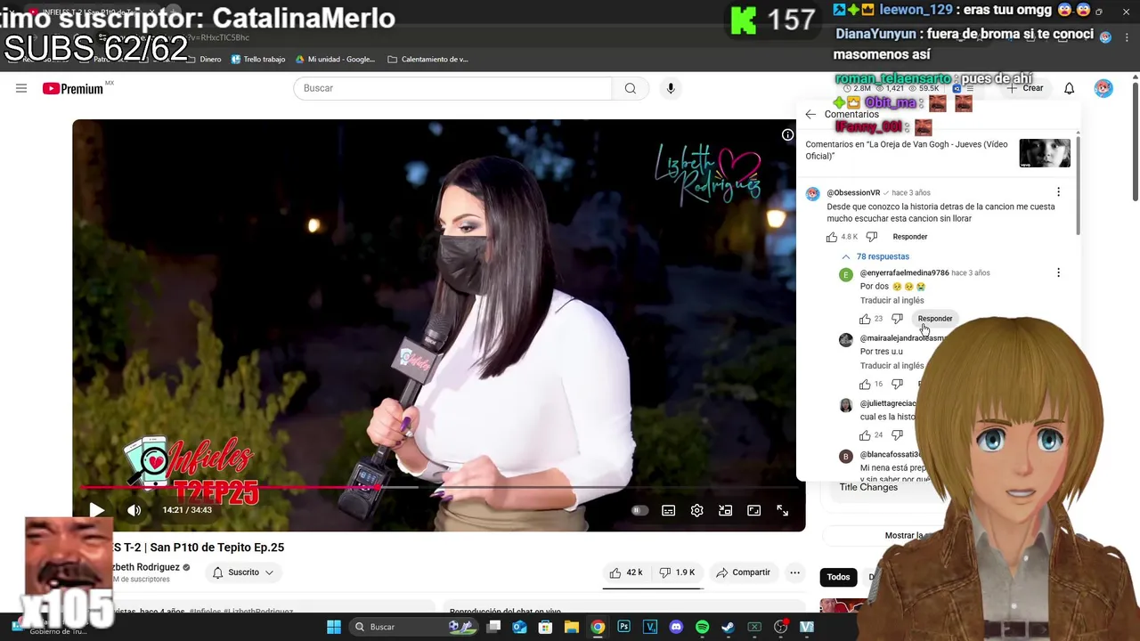
Task: Open Steam from the taskbar
Action: [x=728, y=627]
